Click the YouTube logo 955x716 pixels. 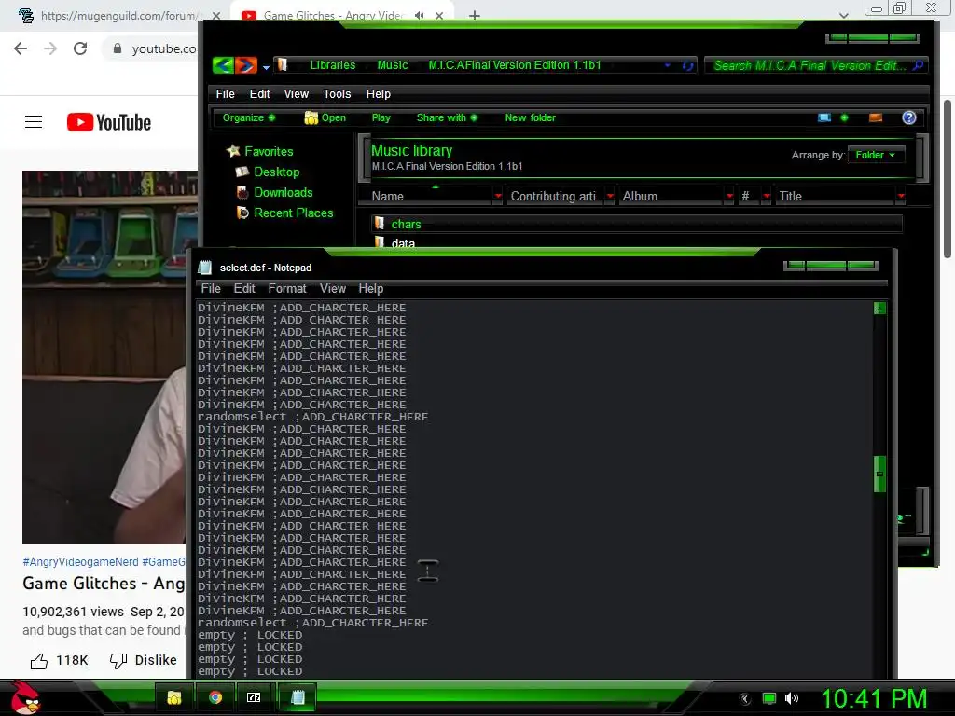[108, 122]
